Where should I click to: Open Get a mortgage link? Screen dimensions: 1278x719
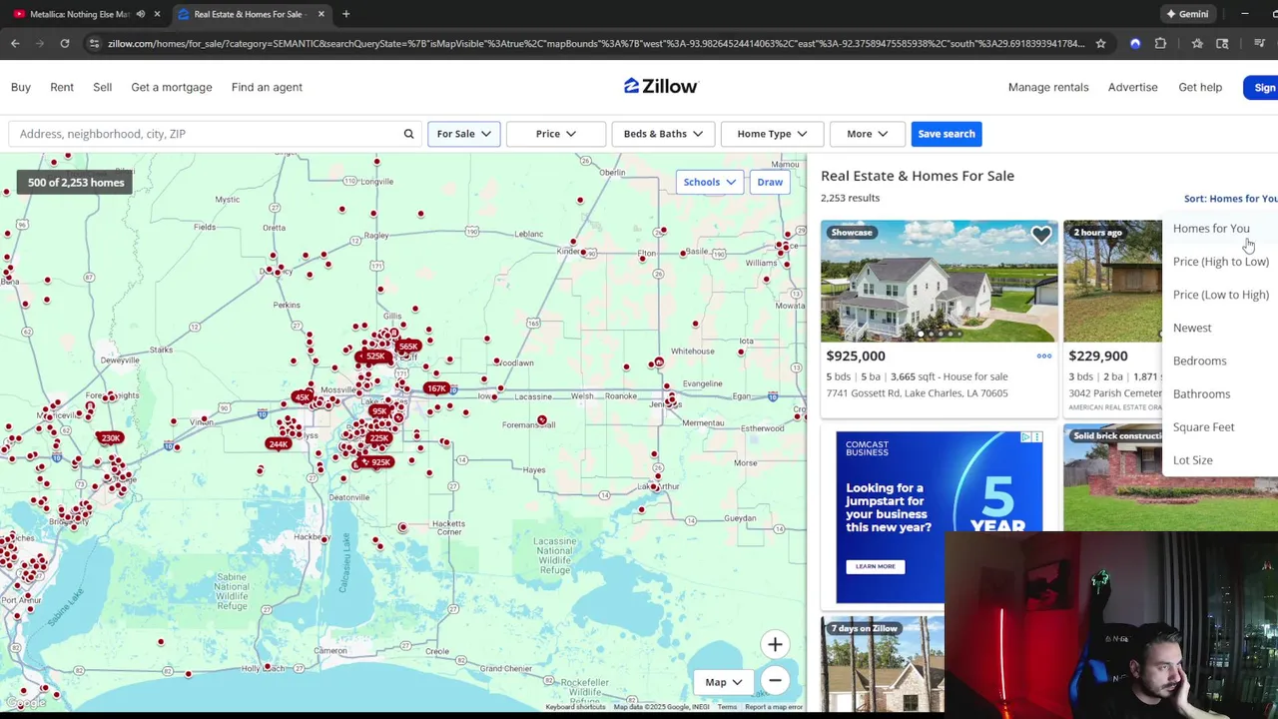click(x=172, y=87)
